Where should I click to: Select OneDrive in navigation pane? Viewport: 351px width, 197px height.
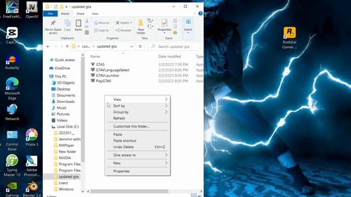pos(60,68)
